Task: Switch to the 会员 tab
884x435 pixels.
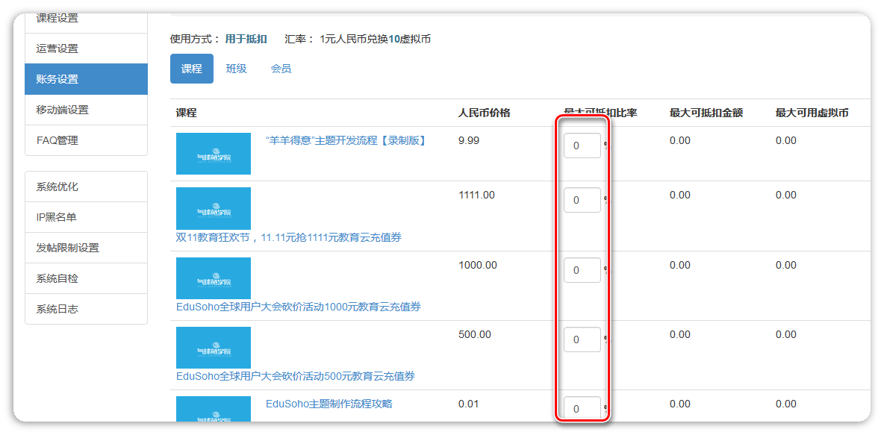Action: (281, 69)
